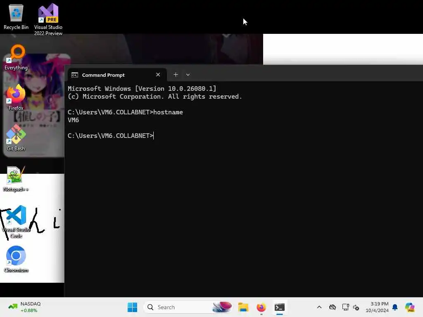Screen dimensions: 423x317
Task: Select the Chromium desktop shortcut
Action: coord(16,259)
